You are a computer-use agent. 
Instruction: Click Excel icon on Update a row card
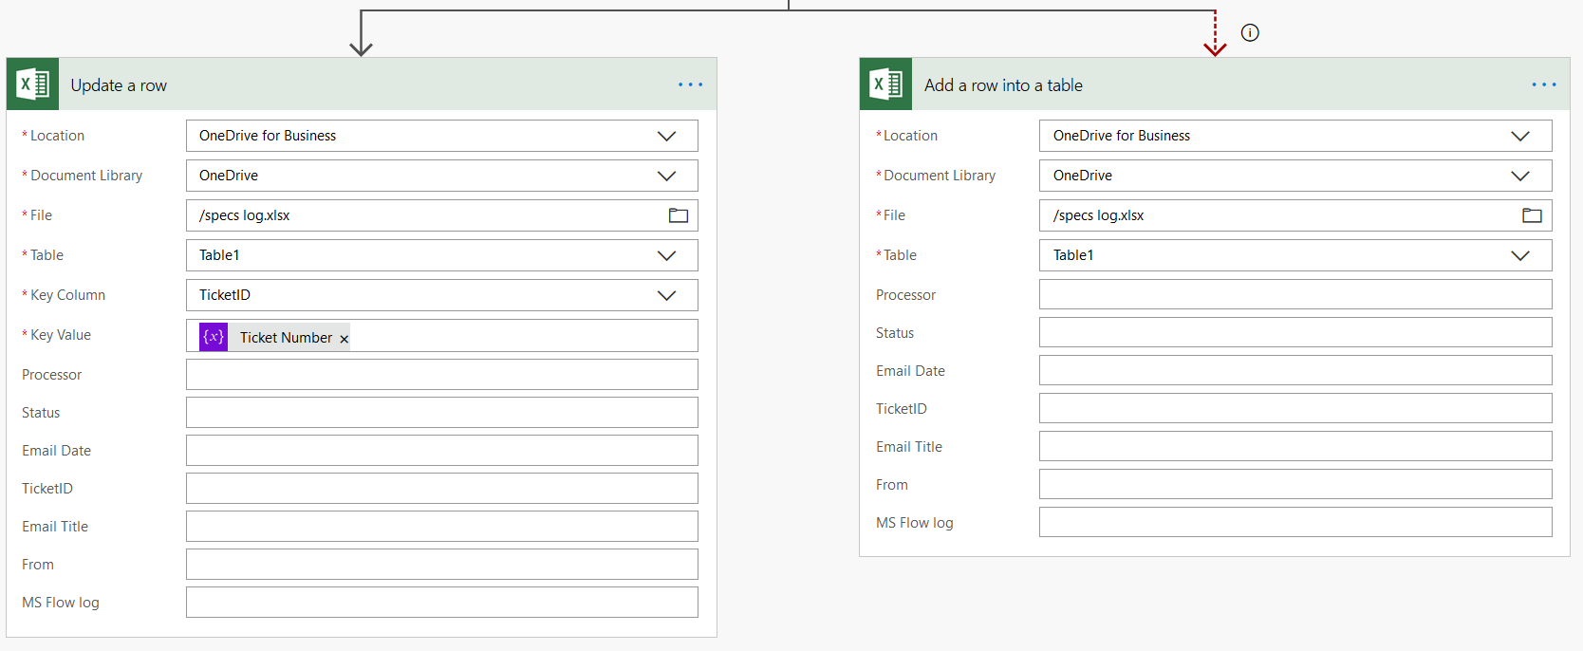33,84
